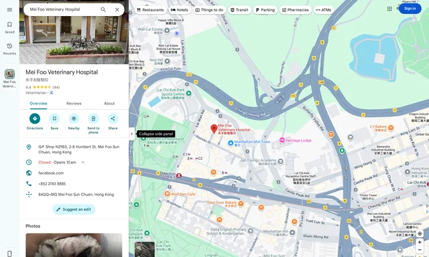Filter map by Transit
429x257 pixels.
(x=239, y=10)
